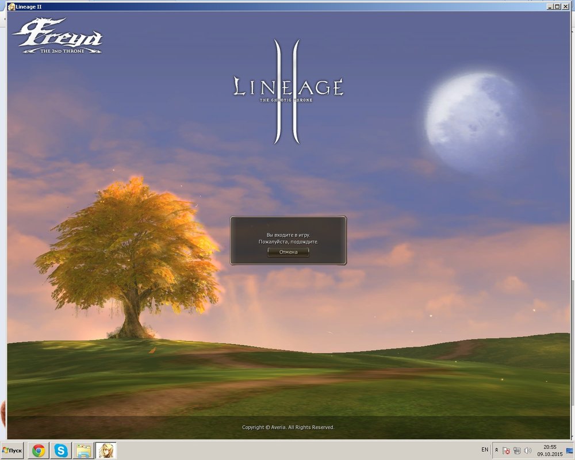
Task: Switch input language via EN indicator
Action: click(x=485, y=450)
